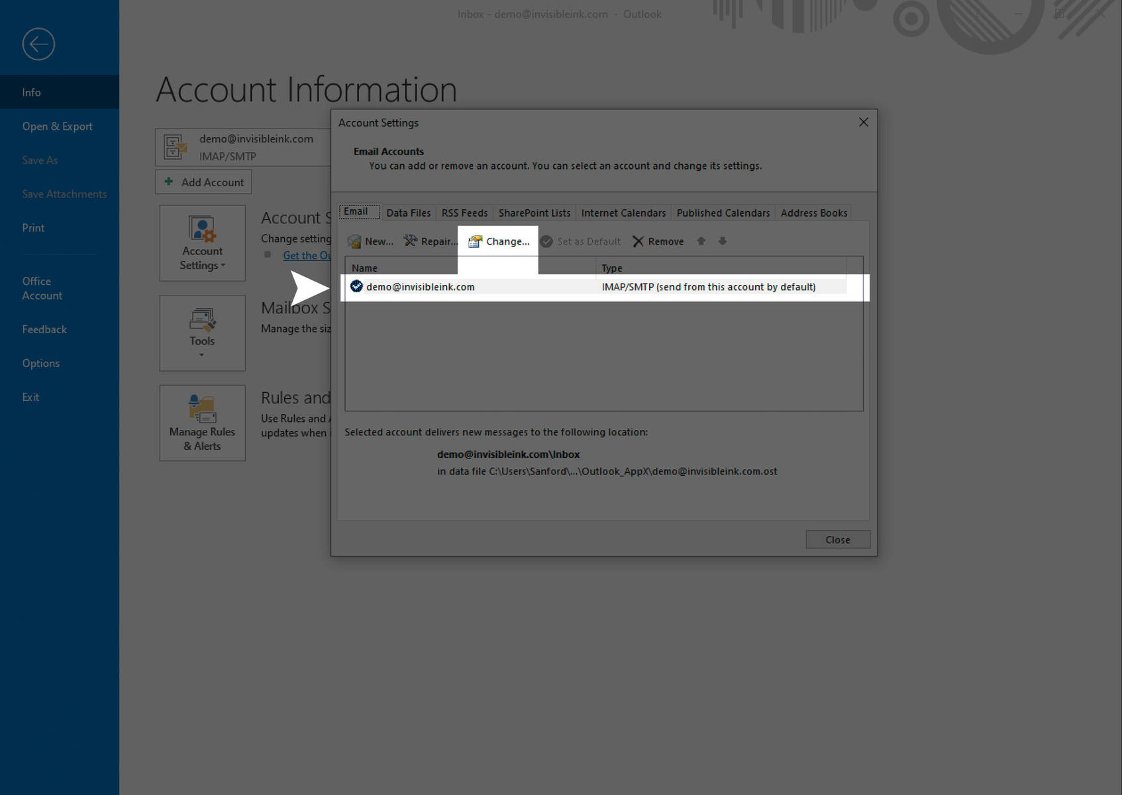
Task: Click the Tools mailbox cleanup icon
Action: pyautogui.click(x=202, y=320)
